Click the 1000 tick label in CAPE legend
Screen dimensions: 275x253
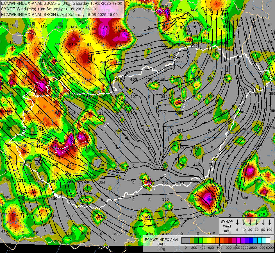point(228,248)
